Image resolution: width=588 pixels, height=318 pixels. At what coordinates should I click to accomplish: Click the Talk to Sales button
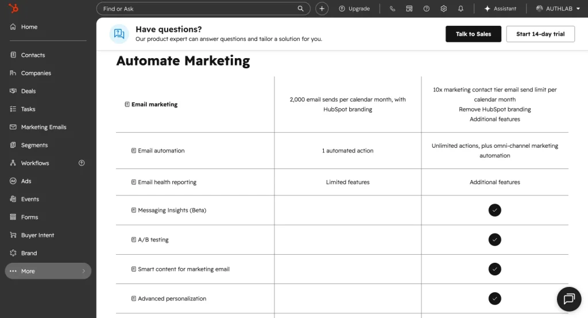pyautogui.click(x=473, y=34)
